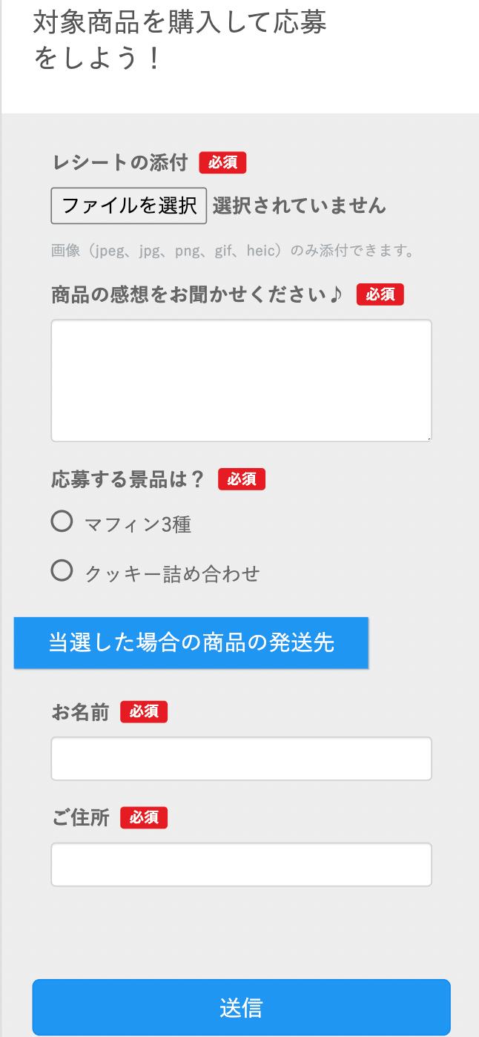Image resolution: width=479 pixels, height=1037 pixels.
Task: Click the お名前 input field
Action: 241,758
